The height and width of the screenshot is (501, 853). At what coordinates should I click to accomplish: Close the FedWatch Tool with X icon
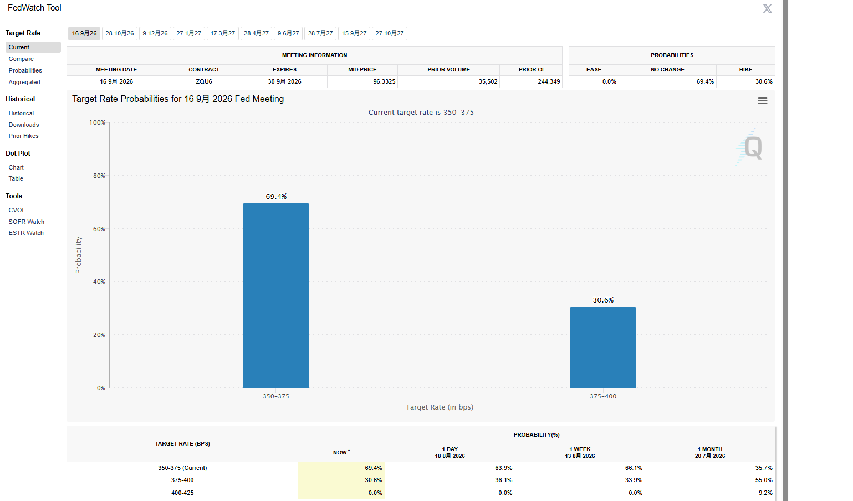click(767, 9)
